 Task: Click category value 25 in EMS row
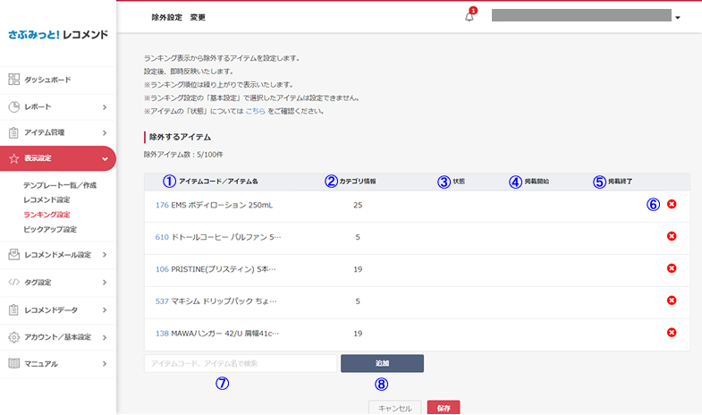(x=358, y=205)
